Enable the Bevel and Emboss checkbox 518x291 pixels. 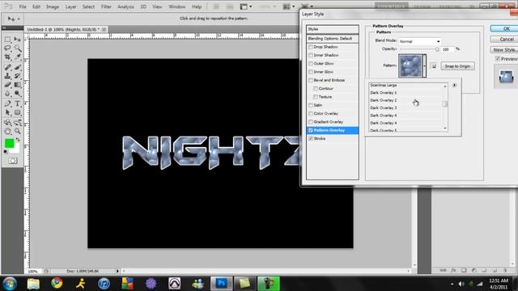[311, 80]
